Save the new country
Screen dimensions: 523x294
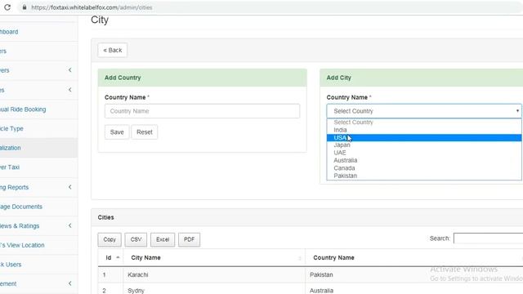pos(117,132)
